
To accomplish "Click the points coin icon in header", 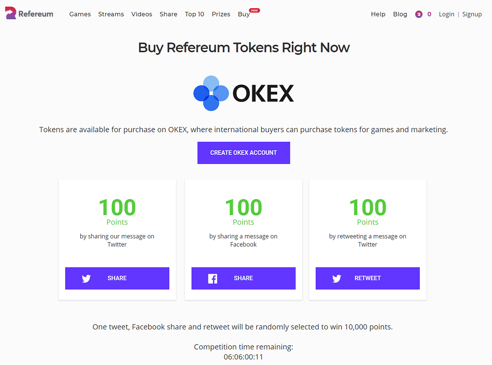I will click(419, 14).
